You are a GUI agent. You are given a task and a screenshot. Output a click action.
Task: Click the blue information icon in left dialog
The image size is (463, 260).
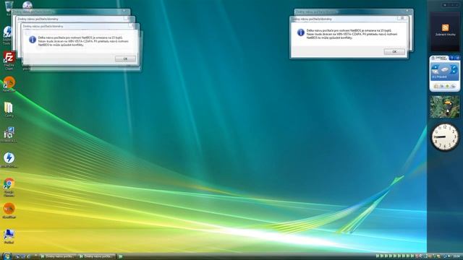[33, 40]
